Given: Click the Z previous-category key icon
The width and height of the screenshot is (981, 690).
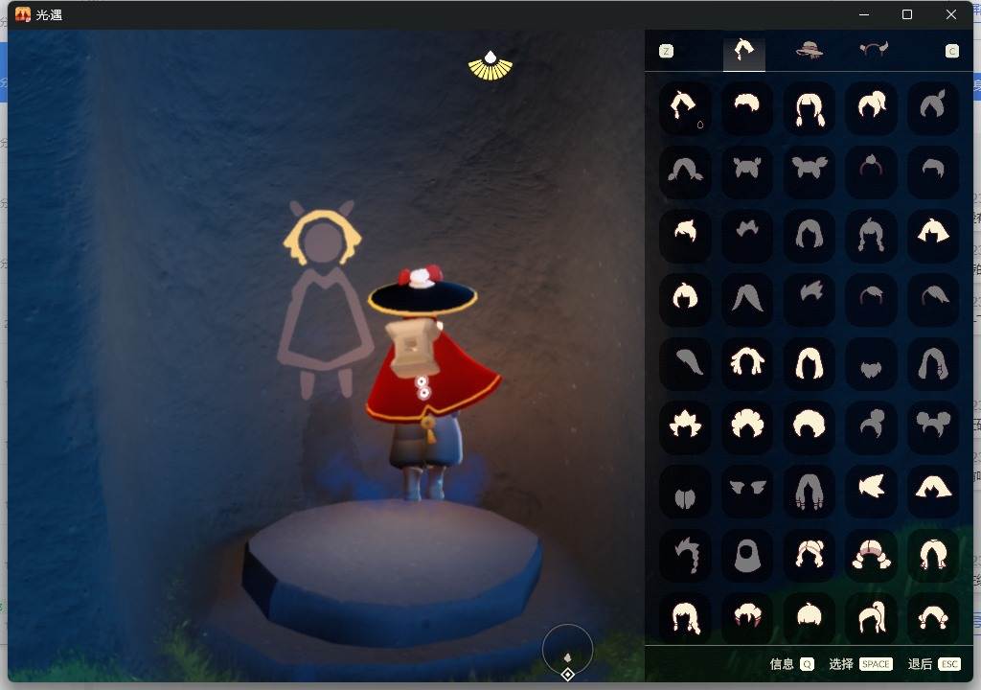Looking at the screenshot, I should [x=666, y=51].
